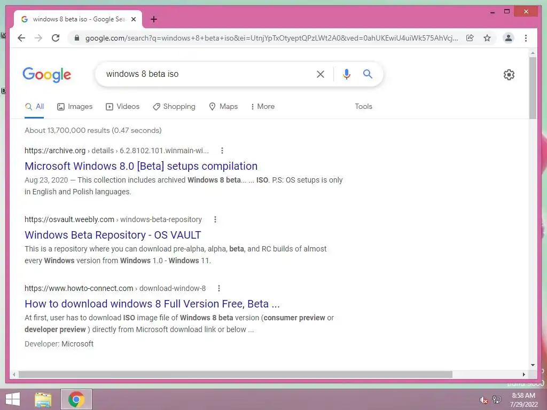Image resolution: width=547 pixels, height=410 pixels.
Task: Switch to the Videos results tab
Action: [122, 106]
